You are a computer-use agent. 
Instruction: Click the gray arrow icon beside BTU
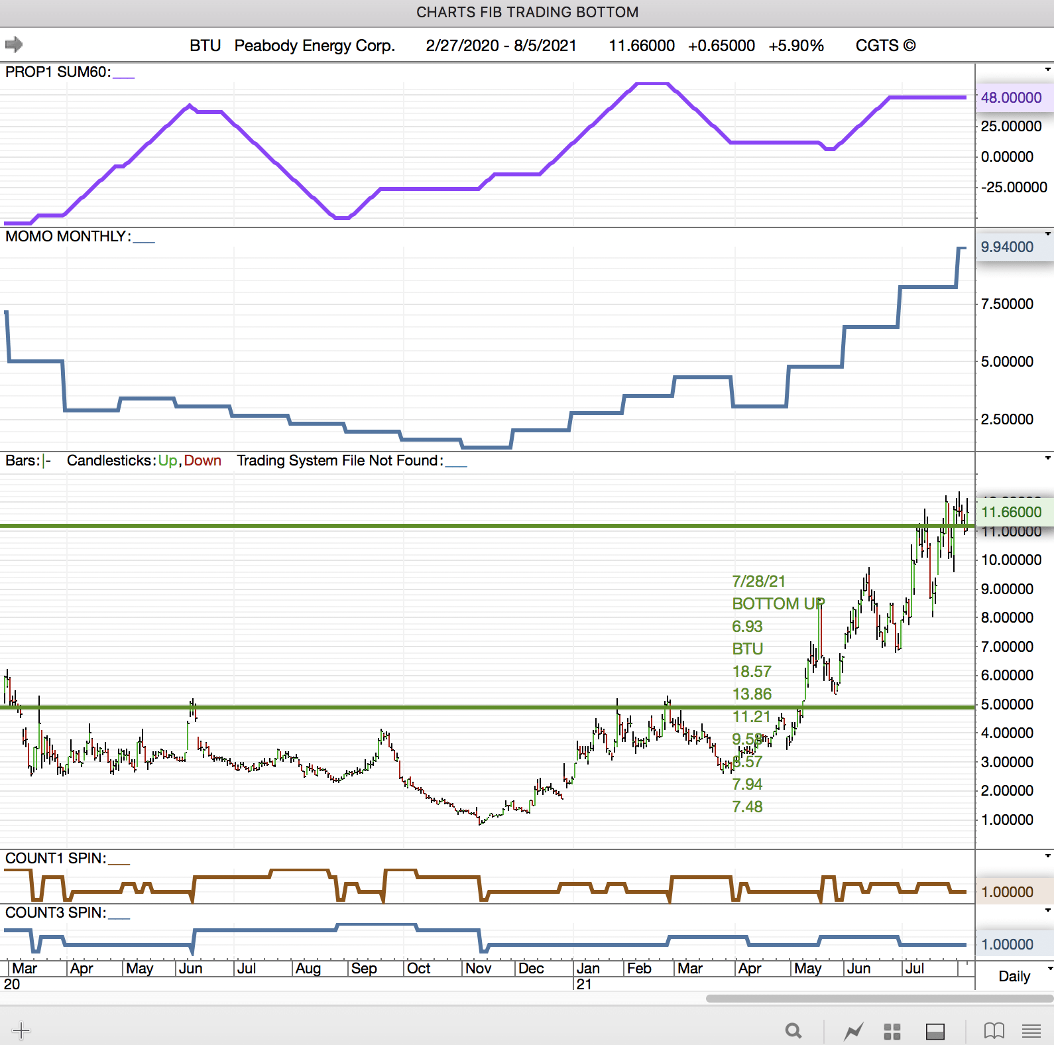14,45
